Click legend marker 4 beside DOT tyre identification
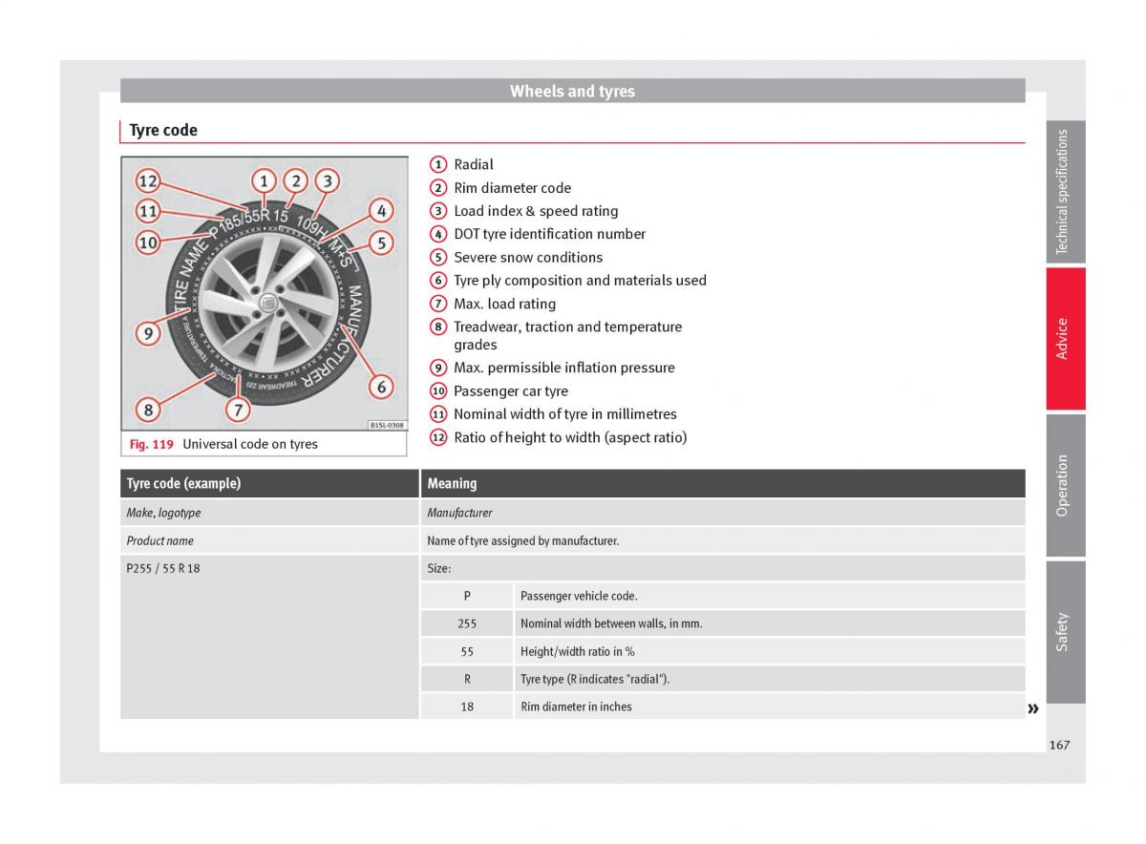Viewport: 1146px width, 844px height. pyautogui.click(x=438, y=234)
